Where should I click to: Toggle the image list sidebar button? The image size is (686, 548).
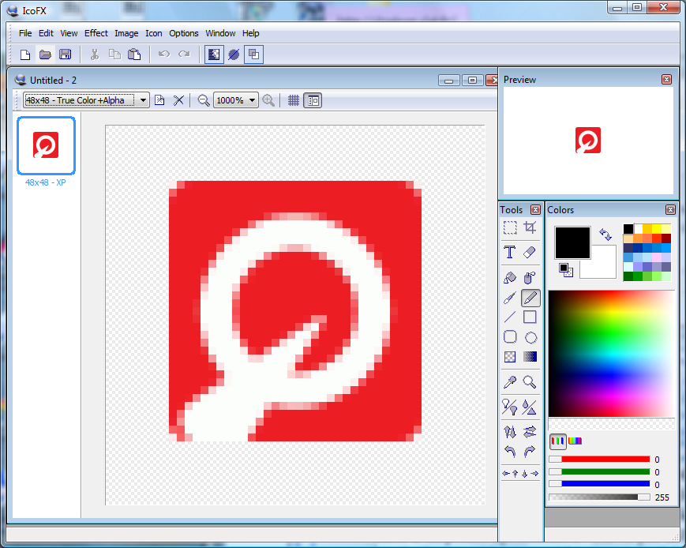tap(313, 100)
